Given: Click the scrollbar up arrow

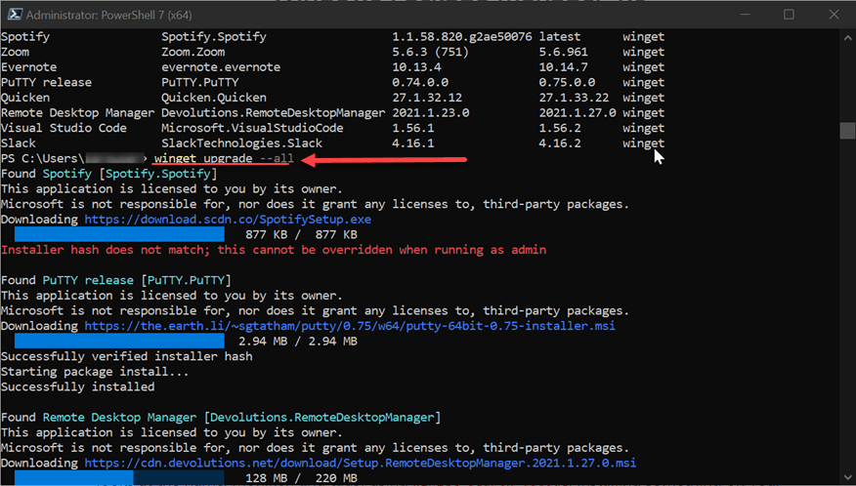Looking at the screenshot, I should click(847, 38).
